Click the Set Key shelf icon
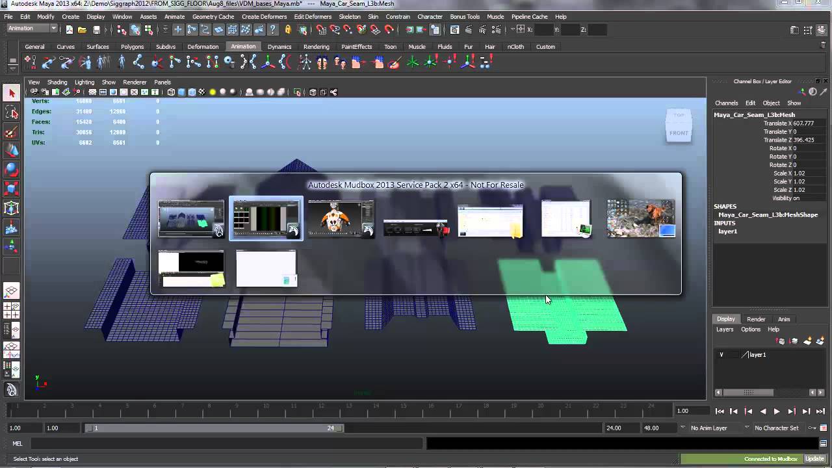Image resolution: width=832 pixels, height=468 pixels. pos(31,62)
